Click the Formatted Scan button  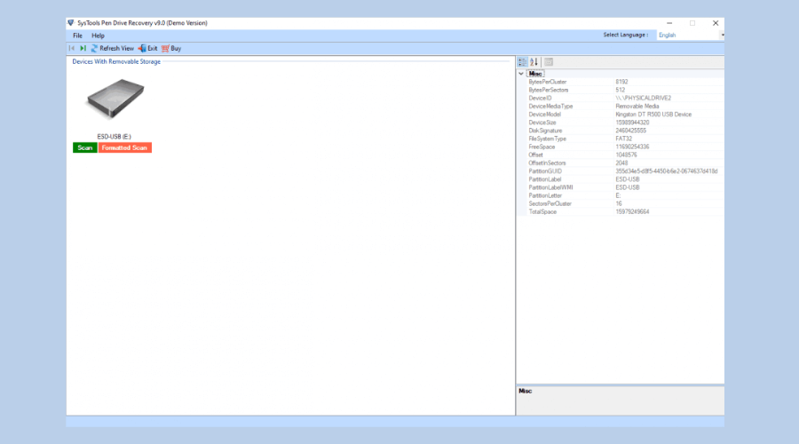[x=125, y=147]
